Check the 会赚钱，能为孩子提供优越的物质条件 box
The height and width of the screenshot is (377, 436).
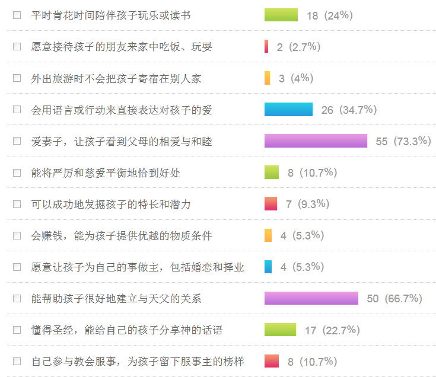tap(17, 235)
